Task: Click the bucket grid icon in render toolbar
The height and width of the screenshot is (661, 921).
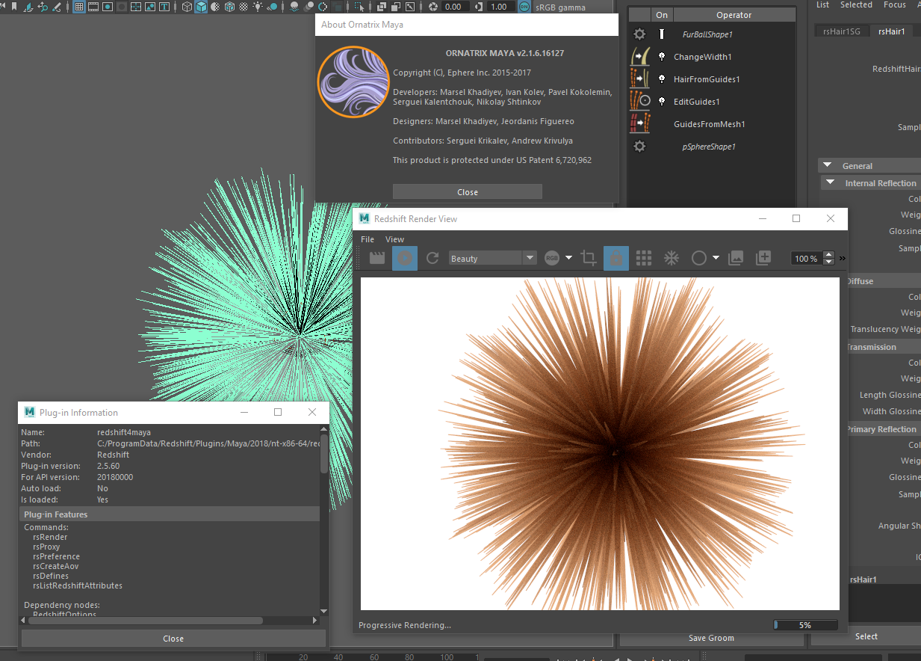Action: coord(643,259)
